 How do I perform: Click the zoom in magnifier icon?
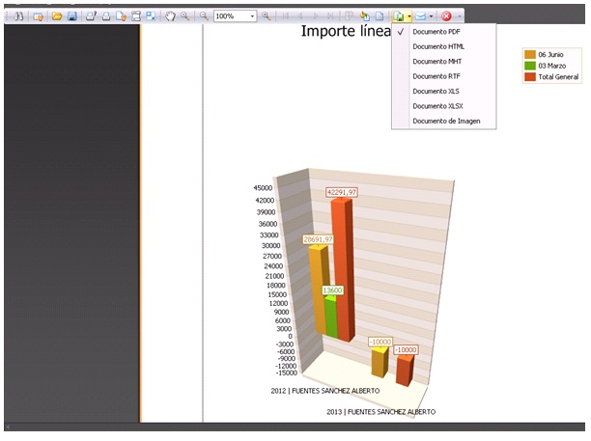[267, 16]
